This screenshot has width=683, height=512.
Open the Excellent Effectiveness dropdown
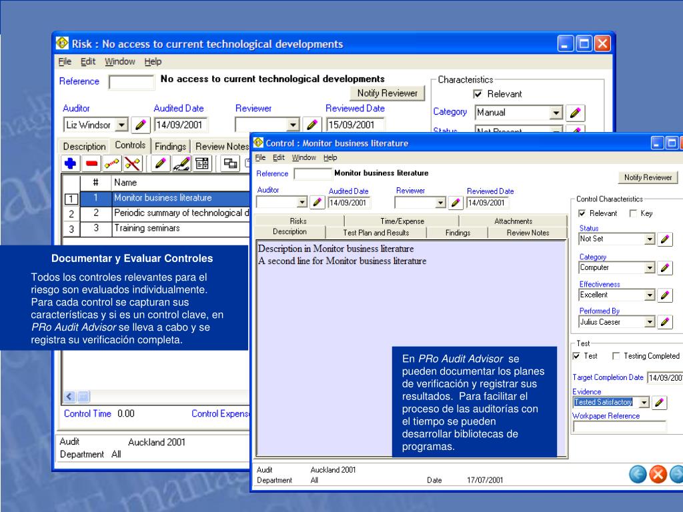(x=650, y=295)
